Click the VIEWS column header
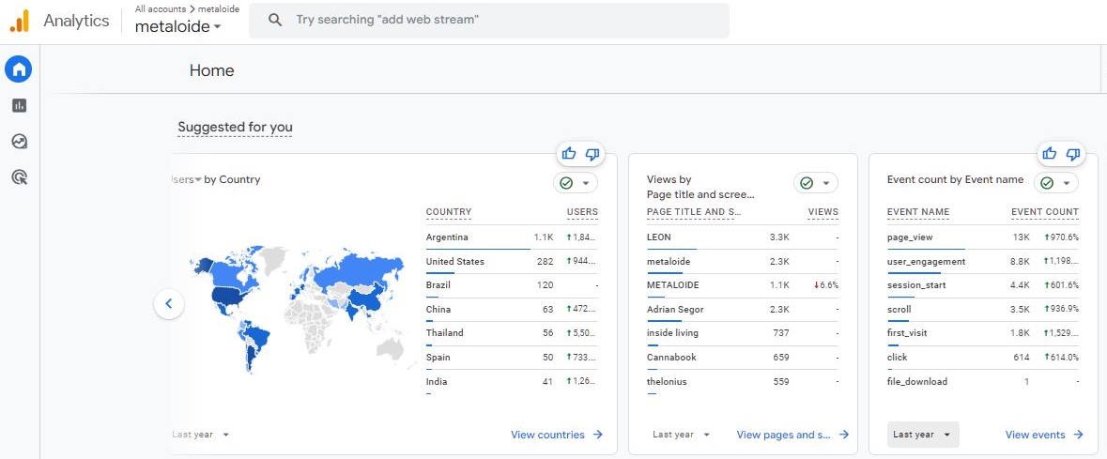1107x459 pixels. click(x=823, y=212)
